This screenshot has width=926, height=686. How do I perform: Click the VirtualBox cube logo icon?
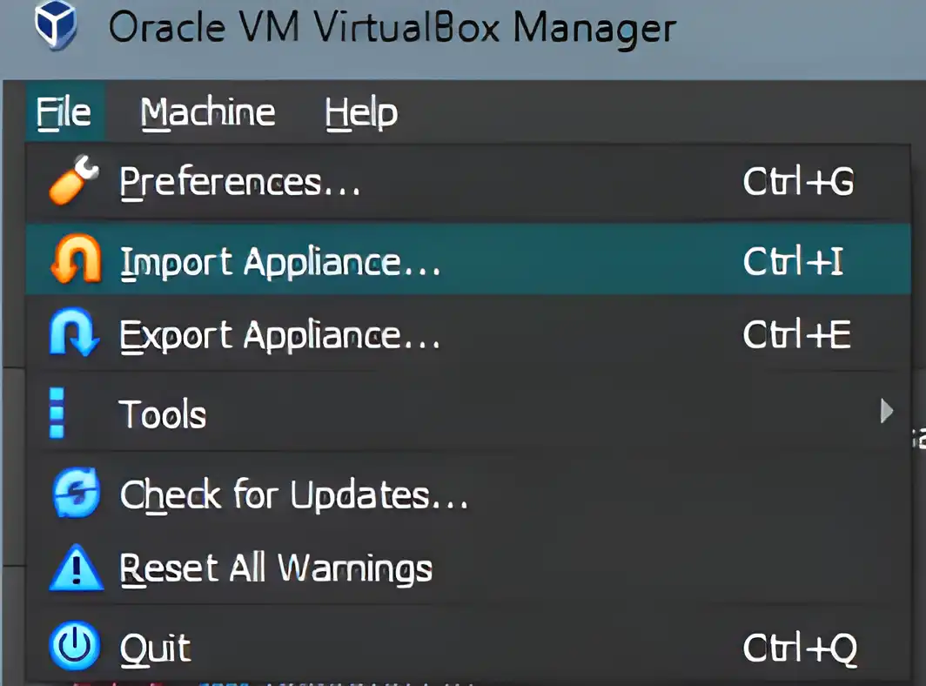pyautogui.click(x=56, y=25)
